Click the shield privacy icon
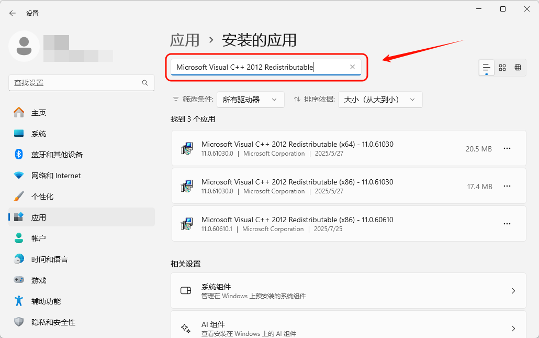Viewport: 539px width, 338px height. pyautogui.click(x=19, y=322)
